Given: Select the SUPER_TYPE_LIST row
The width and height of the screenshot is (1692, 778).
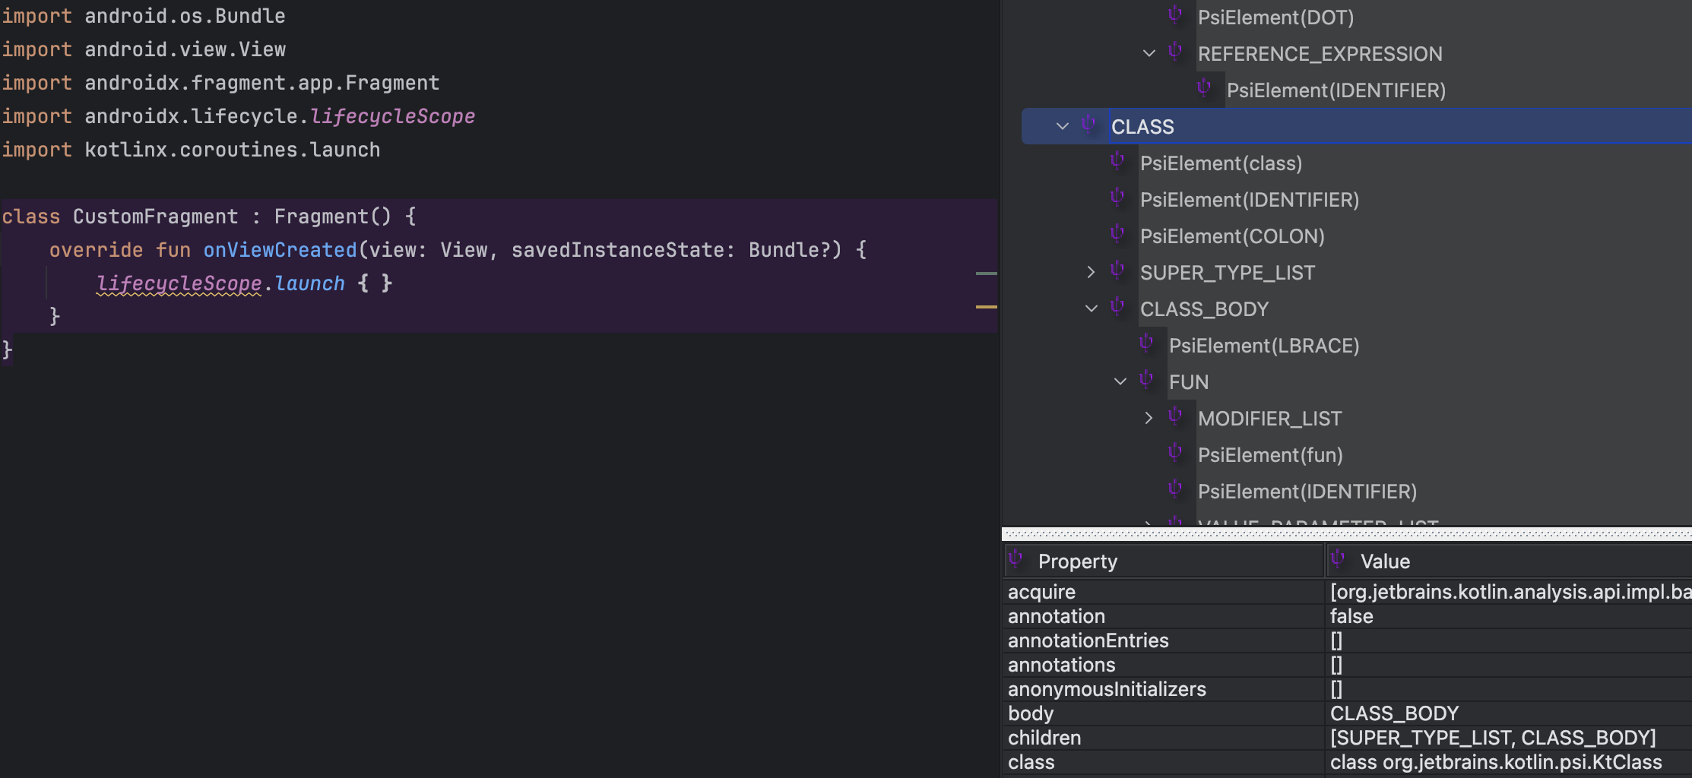Looking at the screenshot, I should coord(1227,273).
